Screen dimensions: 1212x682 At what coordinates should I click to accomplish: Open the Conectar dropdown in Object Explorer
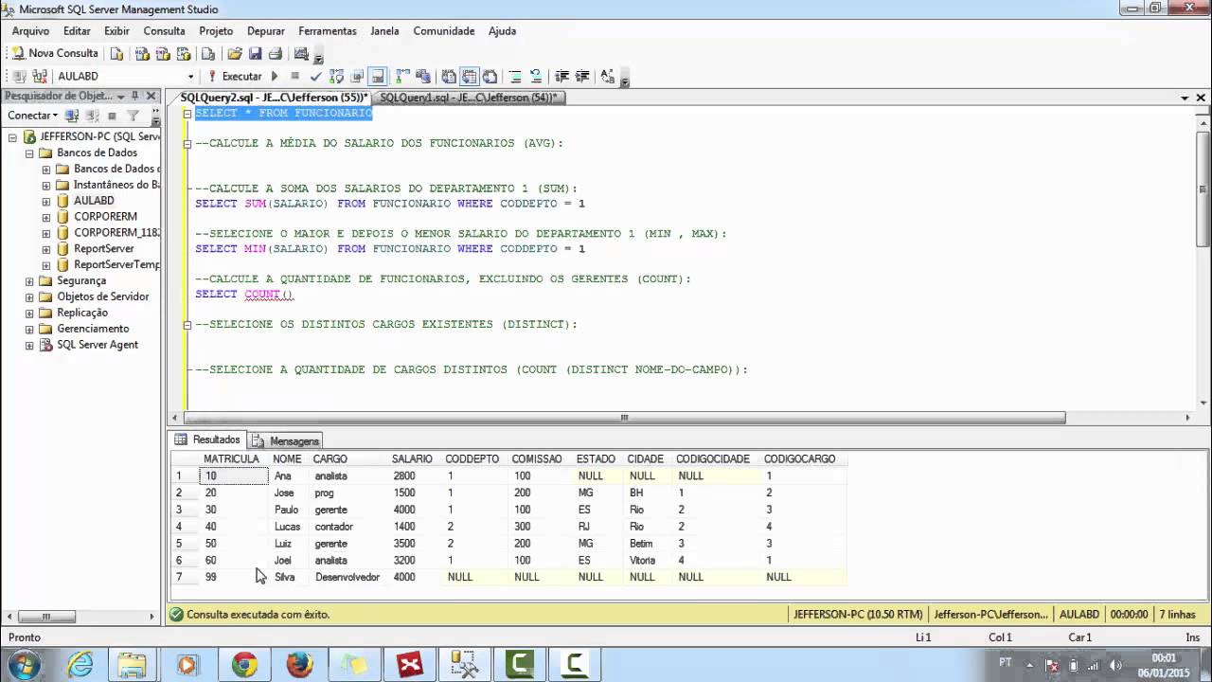pyautogui.click(x=32, y=116)
